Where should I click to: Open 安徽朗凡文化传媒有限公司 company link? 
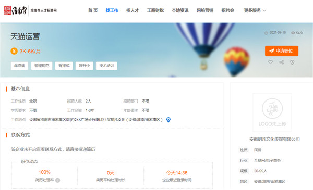[274, 139]
